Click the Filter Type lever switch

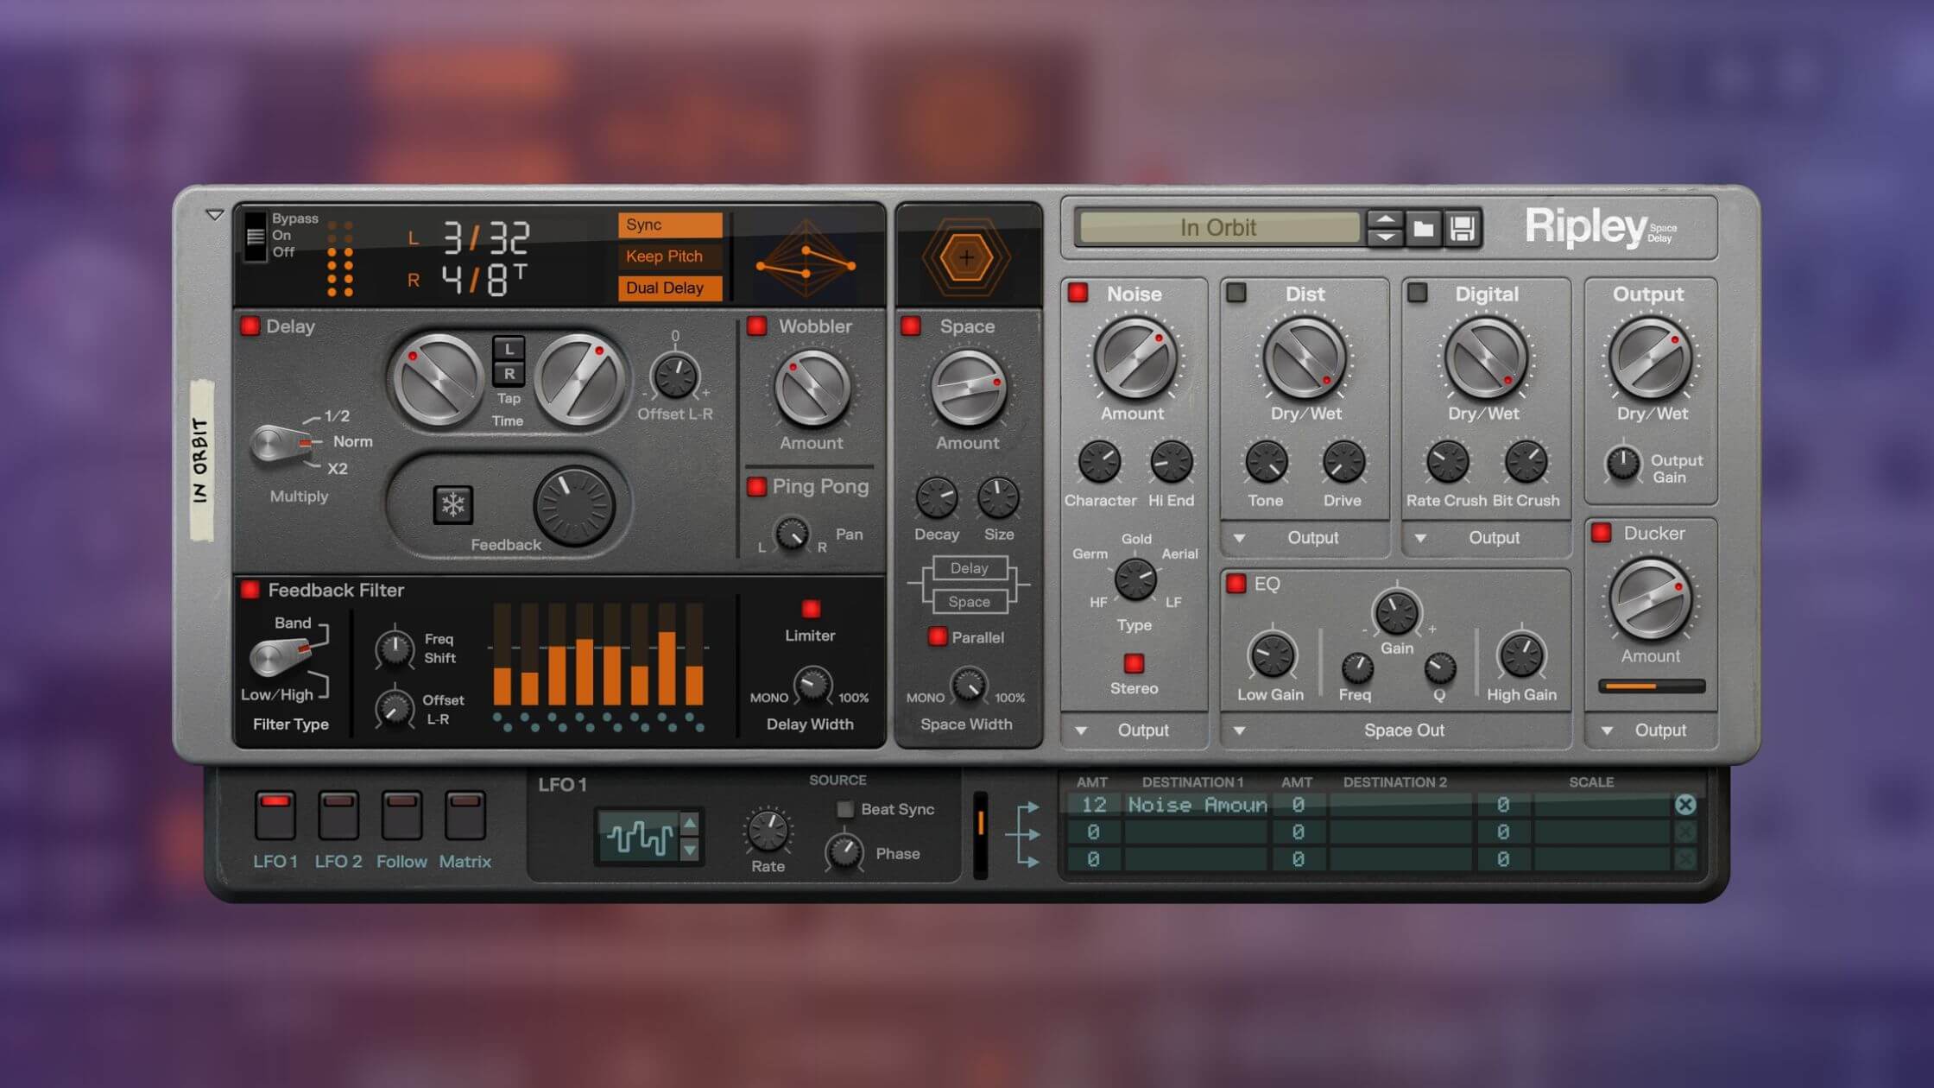280,656
